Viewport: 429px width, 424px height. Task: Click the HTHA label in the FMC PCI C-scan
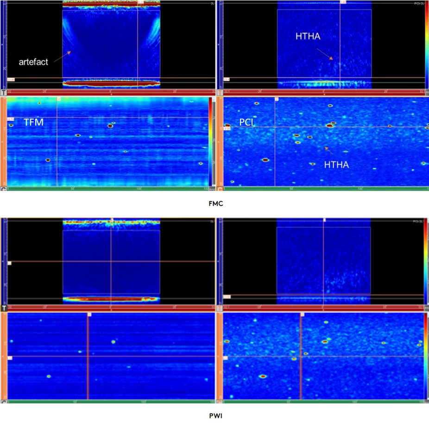(336, 165)
